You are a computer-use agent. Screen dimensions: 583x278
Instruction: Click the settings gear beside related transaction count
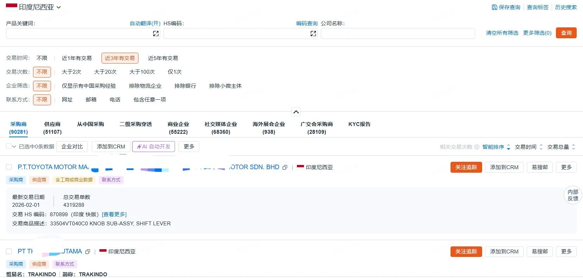477,147
